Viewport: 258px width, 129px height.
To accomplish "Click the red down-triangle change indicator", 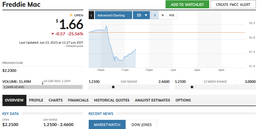I will click(53, 34).
